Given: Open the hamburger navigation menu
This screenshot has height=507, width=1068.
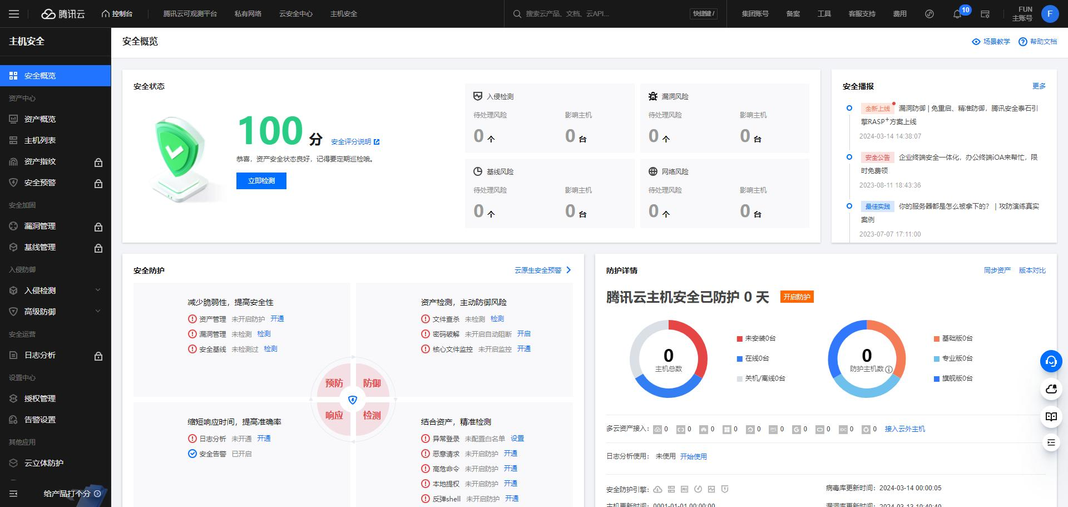Looking at the screenshot, I should [x=14, y=14].
